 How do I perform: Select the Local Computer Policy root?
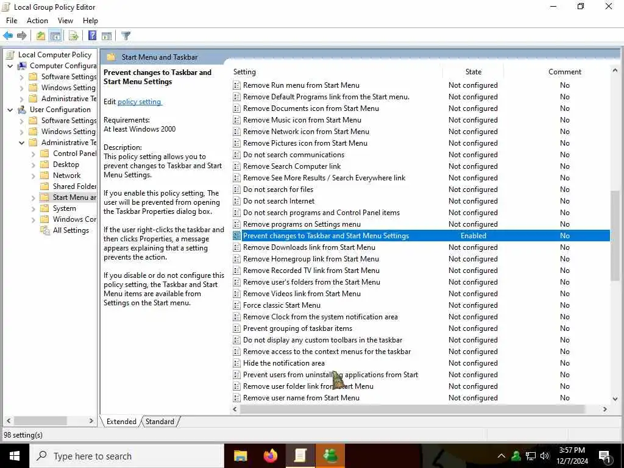click(54, 55)
